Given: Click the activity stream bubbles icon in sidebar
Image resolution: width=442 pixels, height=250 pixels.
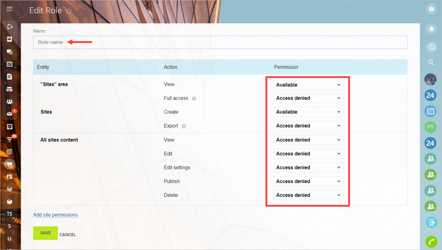Looking at the screenshot, I should pyautogui.click(x=10, y=27).
